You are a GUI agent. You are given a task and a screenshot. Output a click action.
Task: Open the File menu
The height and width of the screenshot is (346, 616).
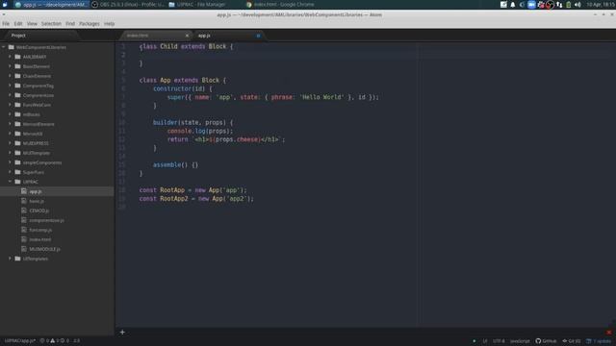(6, 24)
